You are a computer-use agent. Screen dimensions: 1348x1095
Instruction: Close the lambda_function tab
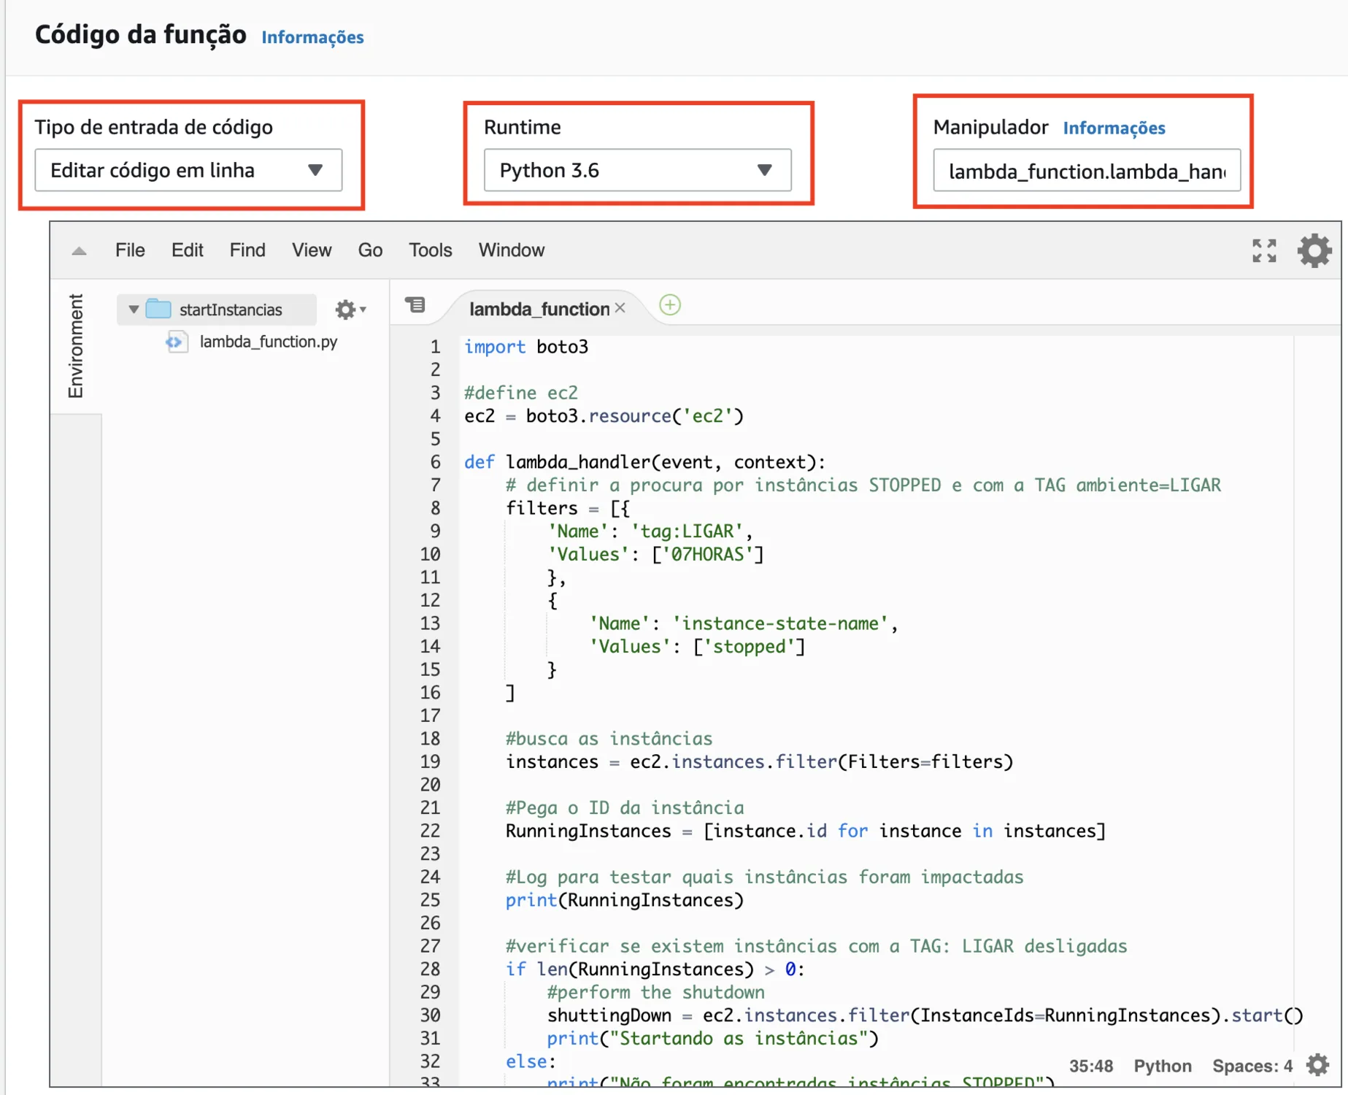[620, 308]
